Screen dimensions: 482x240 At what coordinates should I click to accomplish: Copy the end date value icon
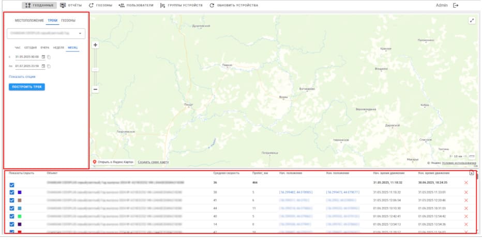[x=49, y=66]
